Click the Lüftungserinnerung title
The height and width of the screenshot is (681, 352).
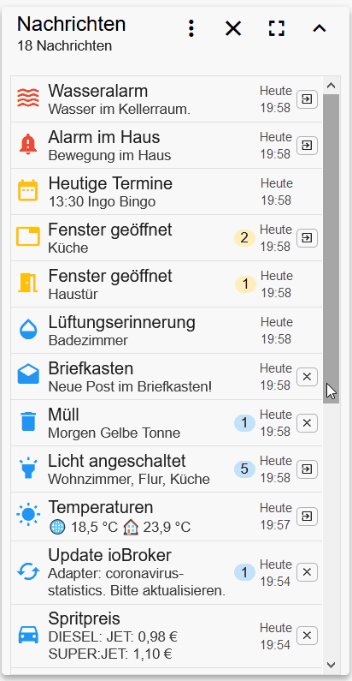pyautogui.click(x=121, y=323)
